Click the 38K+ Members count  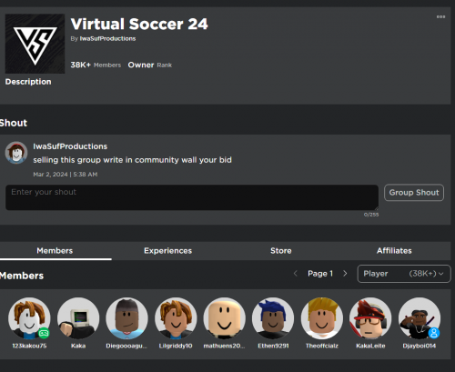(x=96, y=65)
